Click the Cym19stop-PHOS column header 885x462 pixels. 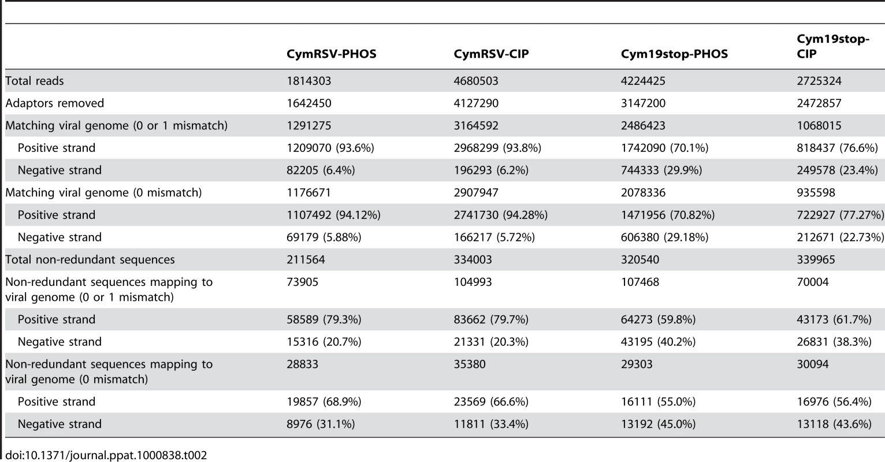point(674,54)
